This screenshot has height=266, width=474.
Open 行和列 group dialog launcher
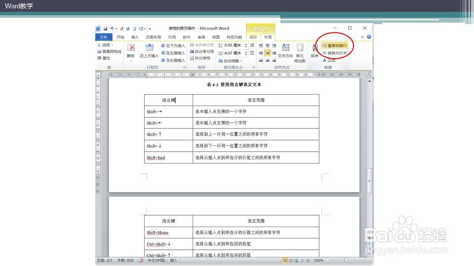[184, 67]
